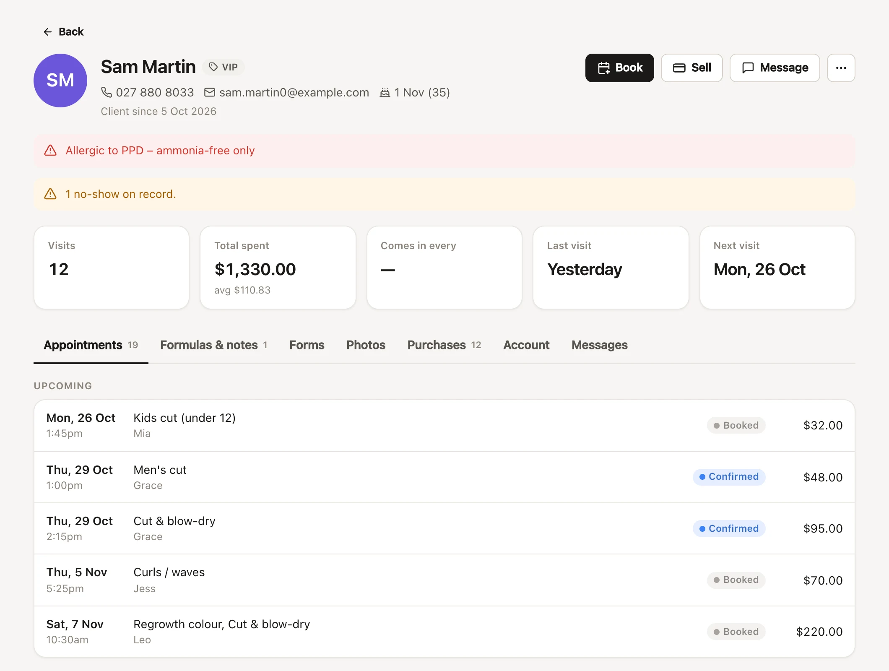Click Confirmed badge on Cut & blow-dry row
This screenshot has width=889, height=671.
click(729, 528)
